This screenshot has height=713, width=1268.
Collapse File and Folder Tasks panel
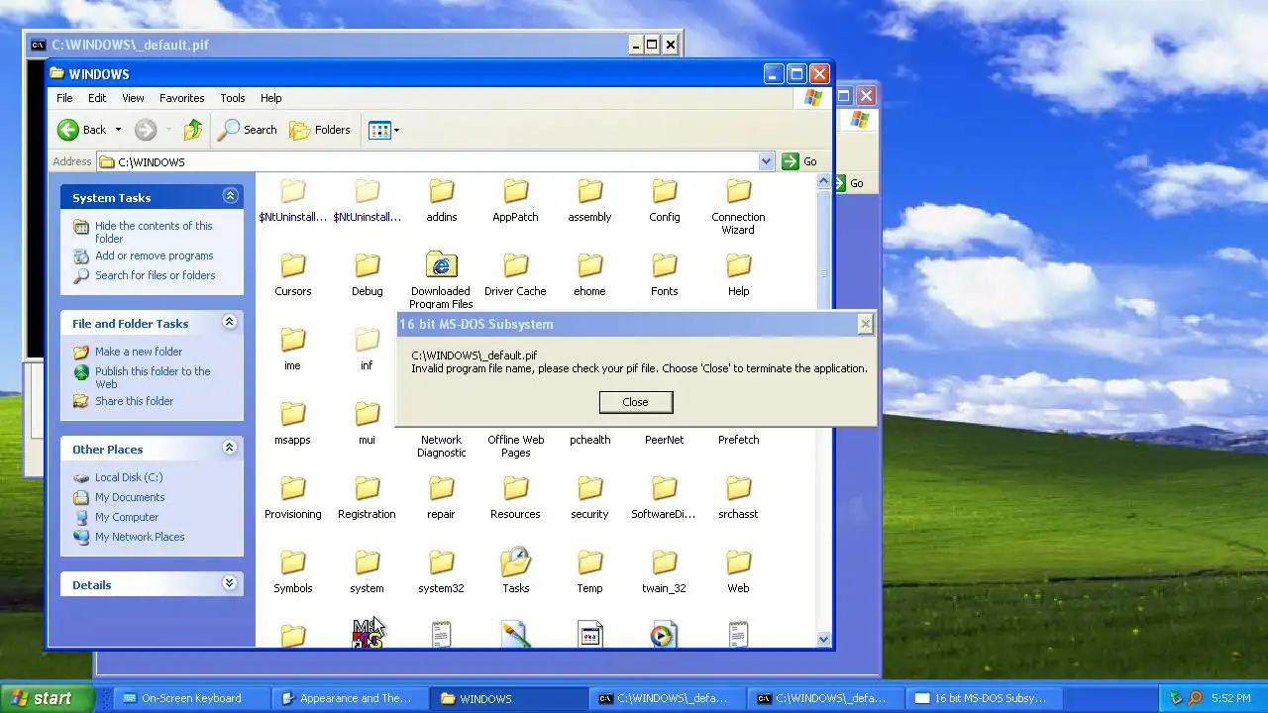(230, 322)
